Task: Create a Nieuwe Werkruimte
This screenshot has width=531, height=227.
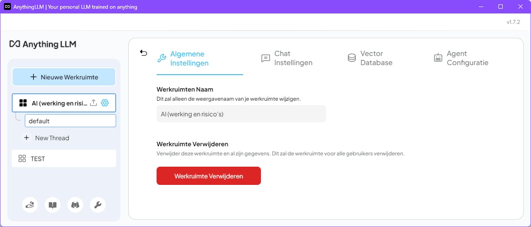Action: pyautogui.click(x=64, y=77)
